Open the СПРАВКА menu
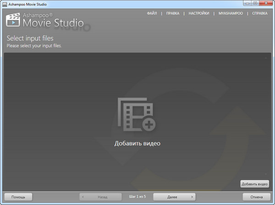The height and width of the screenshot is (205, 275). click(x=260, y=13)
